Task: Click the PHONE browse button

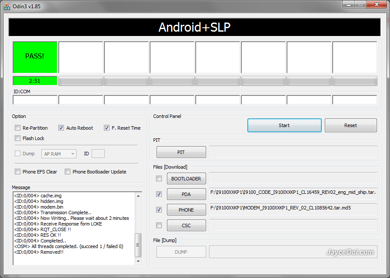Action: [186, 210]
